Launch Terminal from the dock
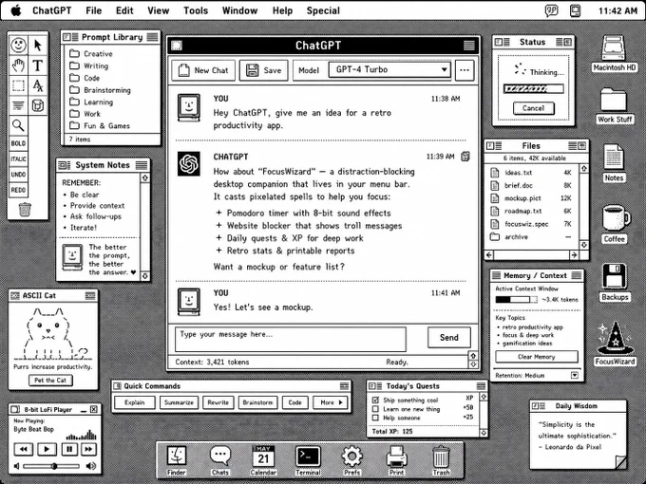 (x=308, y=460)
